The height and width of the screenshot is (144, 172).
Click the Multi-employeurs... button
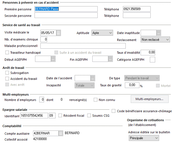150,99
